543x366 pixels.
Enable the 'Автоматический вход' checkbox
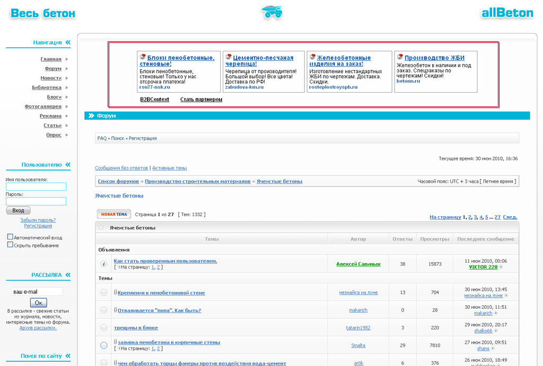10,237
